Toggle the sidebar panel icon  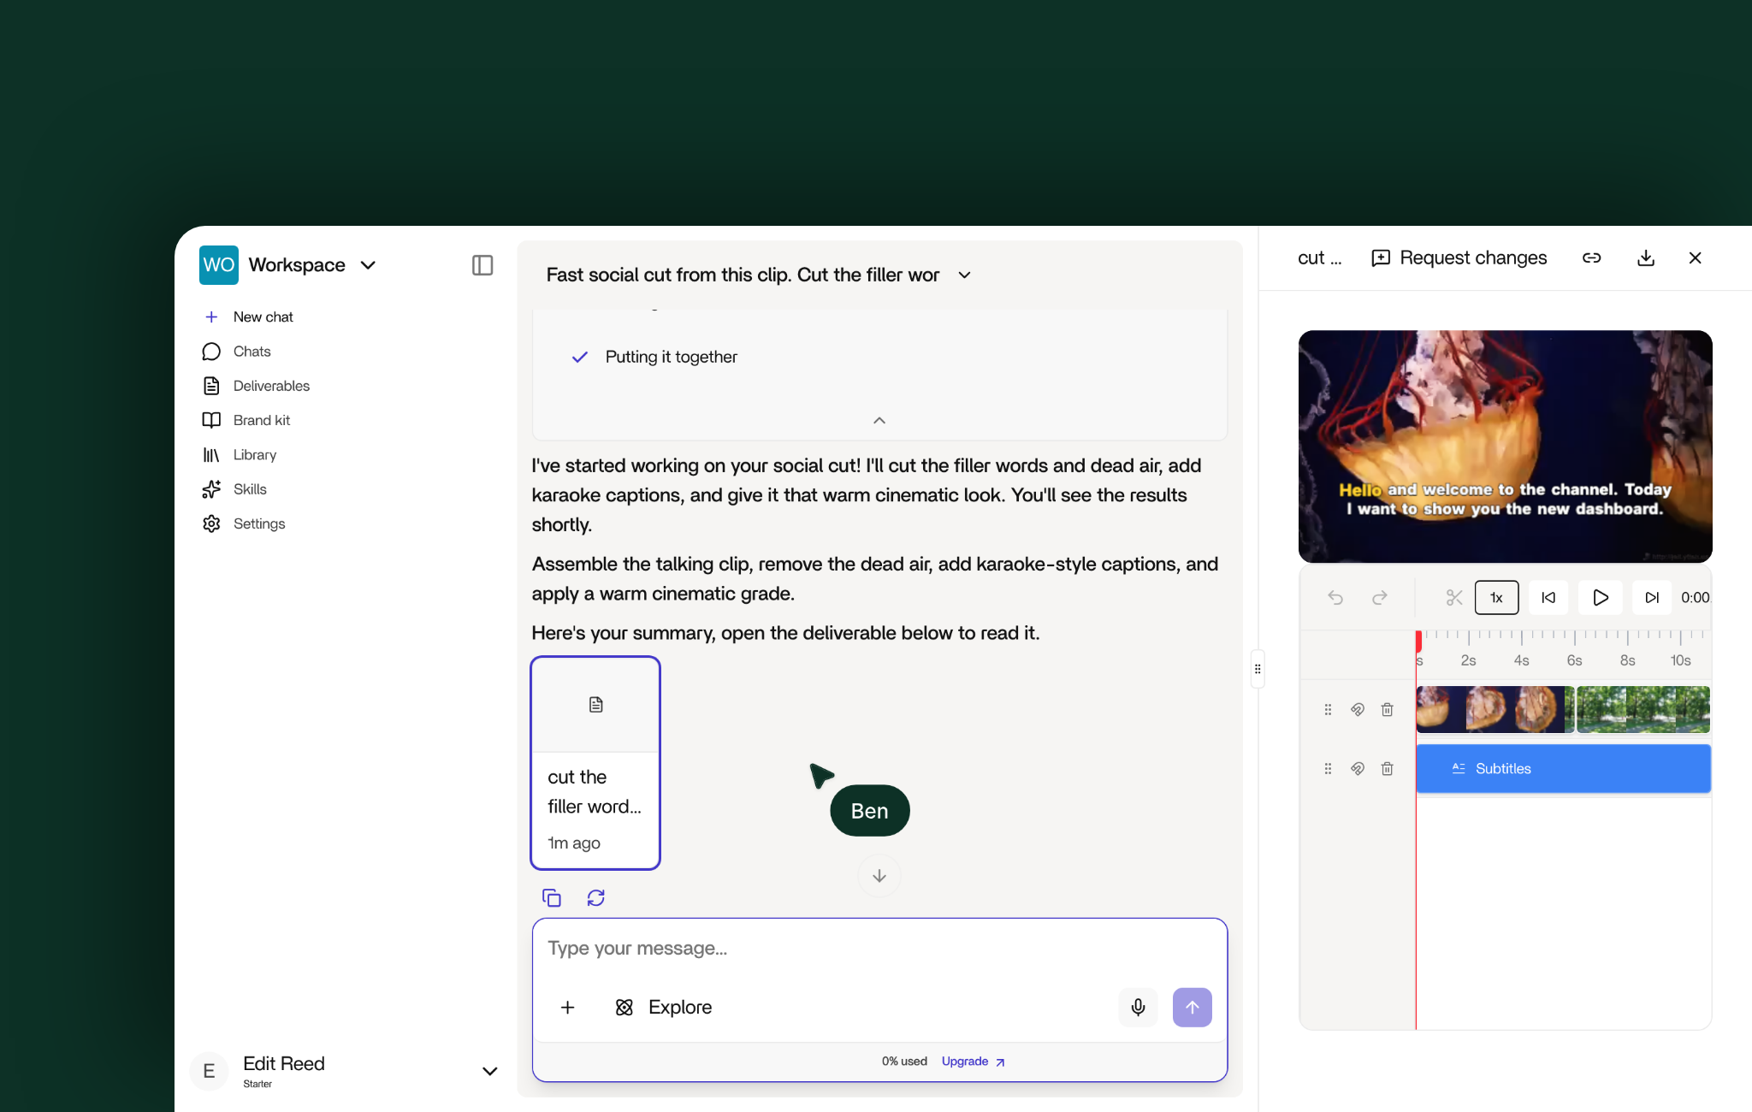tap(482, 265)
